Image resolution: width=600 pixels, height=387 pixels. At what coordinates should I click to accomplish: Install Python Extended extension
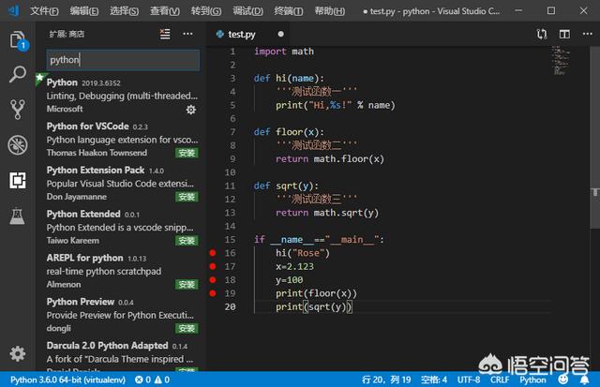click(x=187, y=241)
